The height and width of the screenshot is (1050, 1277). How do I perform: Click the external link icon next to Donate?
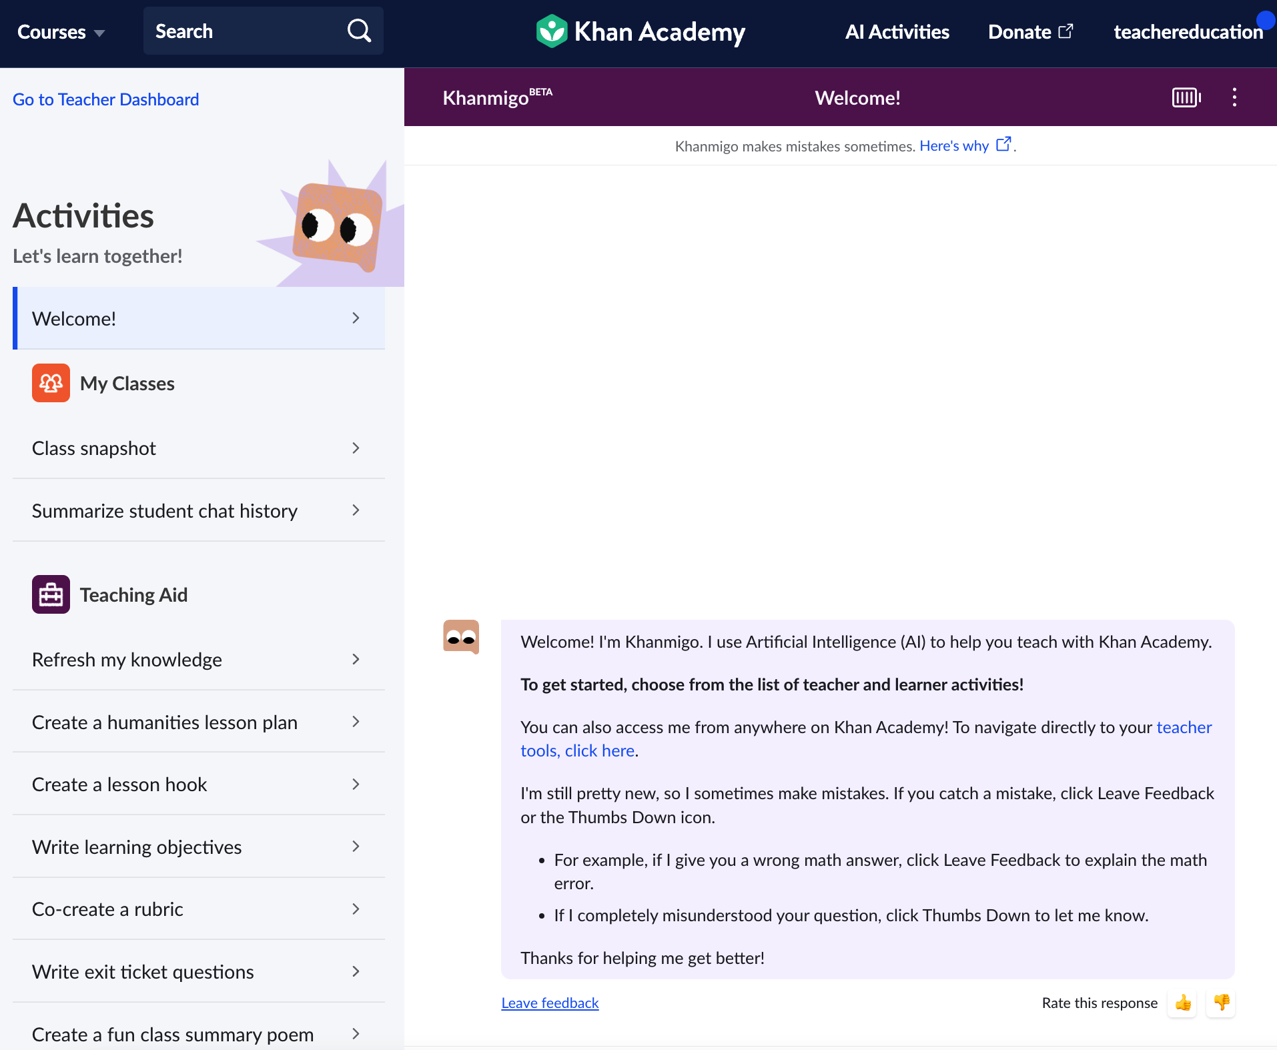pyautogui.click(x=1066, y=31)
